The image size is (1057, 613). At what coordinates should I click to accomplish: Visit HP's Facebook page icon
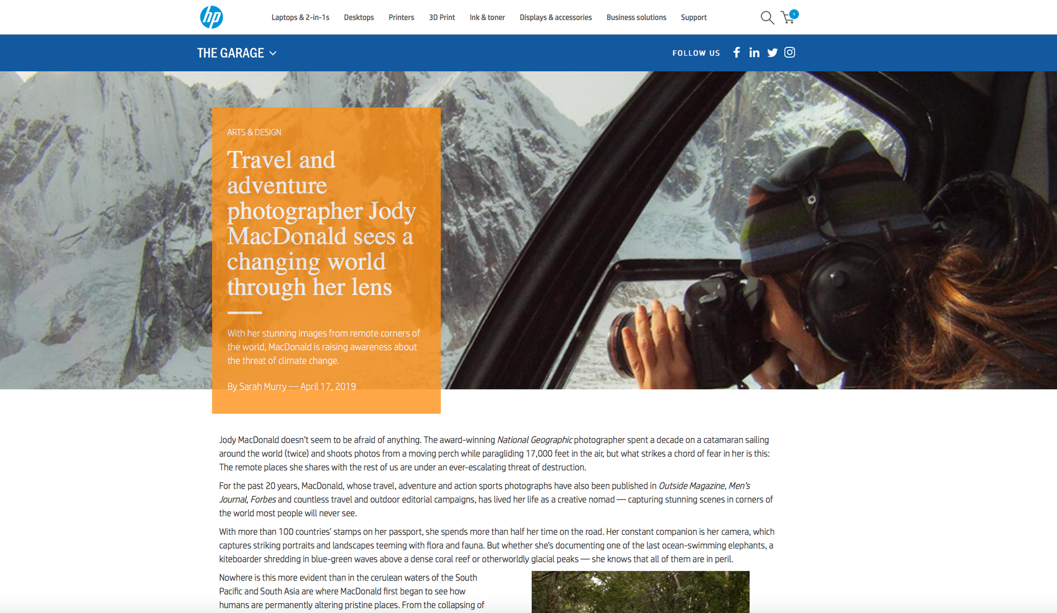[737, 52]
